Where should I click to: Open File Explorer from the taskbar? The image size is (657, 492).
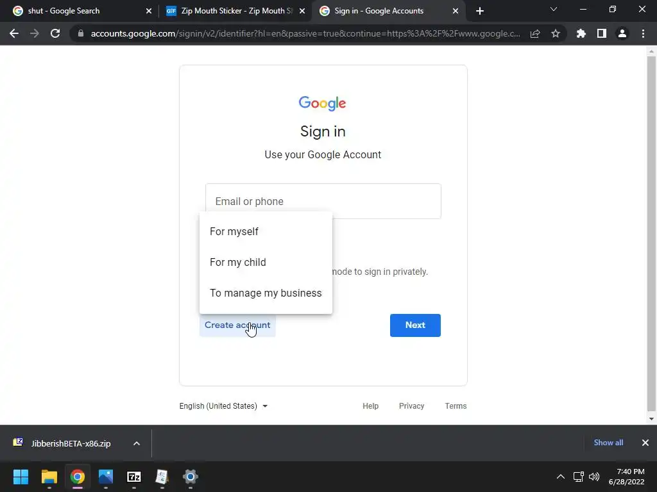coord(49,477)
